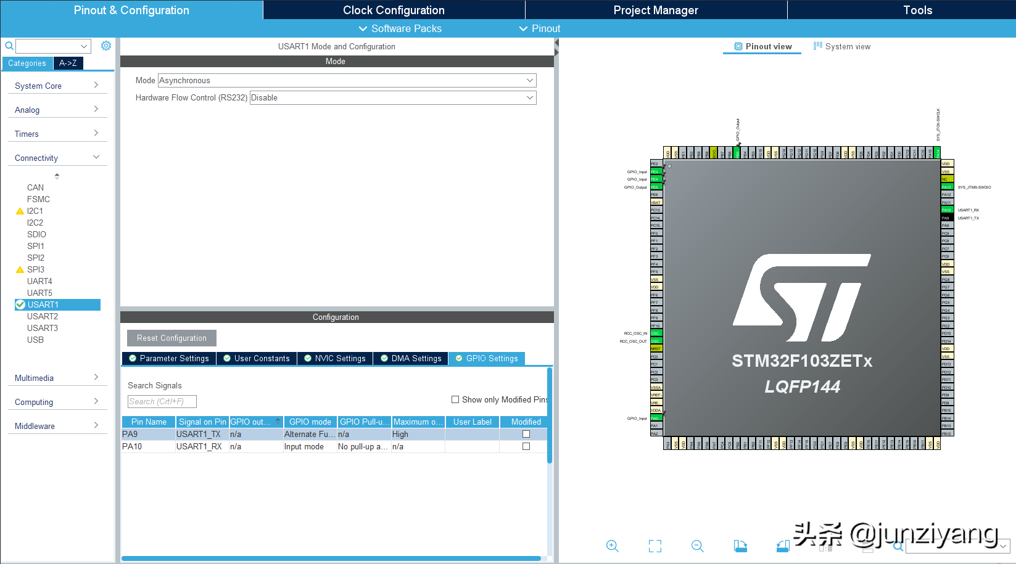This screenshot has height=564, width=1016.
Task: Select the Pinout & Configuration tab
Action: (131, 10)
